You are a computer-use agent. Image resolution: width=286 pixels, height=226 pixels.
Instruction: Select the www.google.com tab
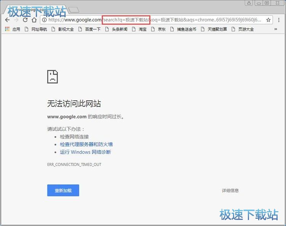(x=35, y=10)
